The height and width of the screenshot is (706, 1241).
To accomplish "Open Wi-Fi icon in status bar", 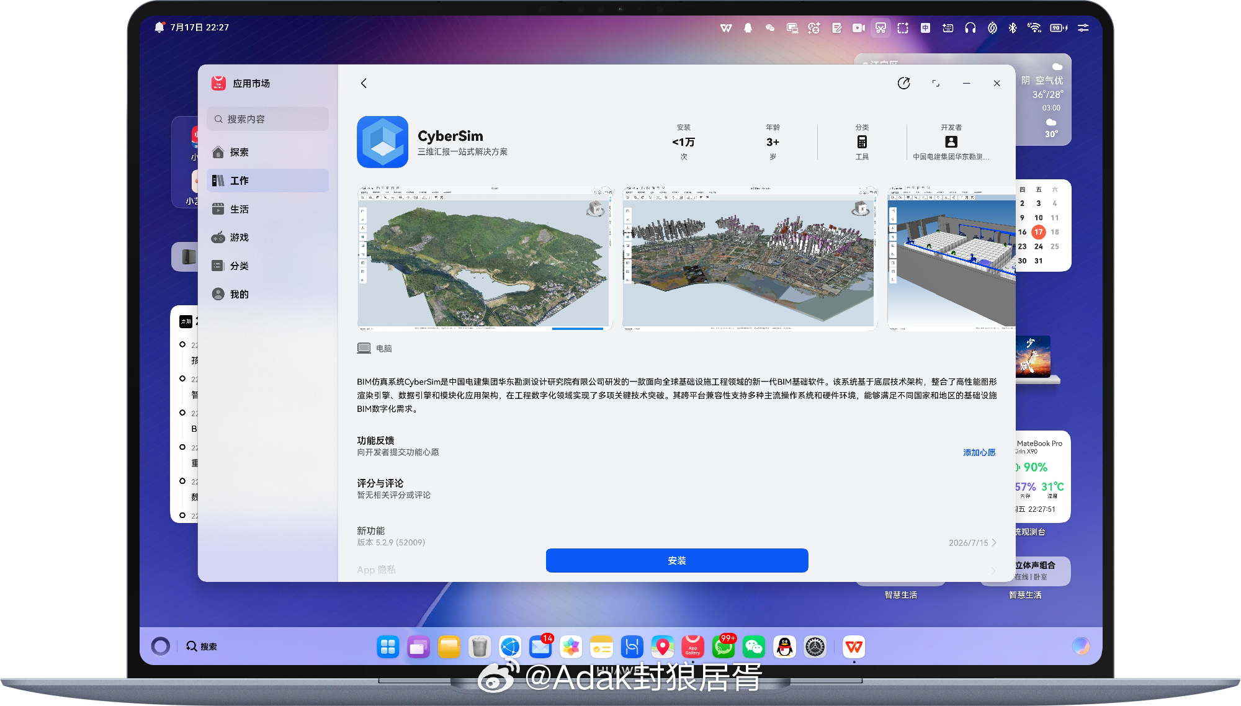I will tap(1034, 28).
